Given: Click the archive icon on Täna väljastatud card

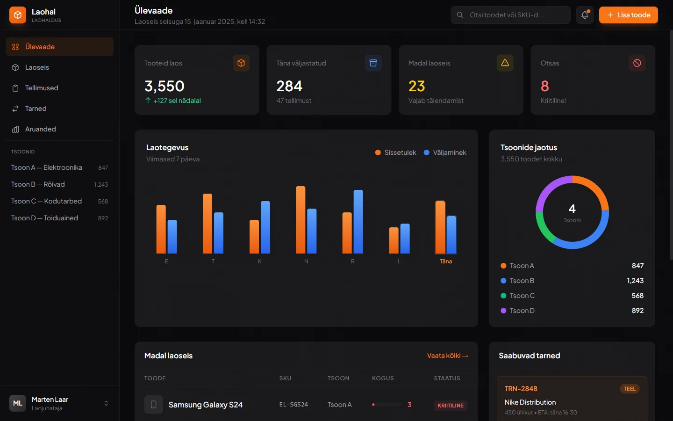Looking at the screenshot, I should 373,63.
